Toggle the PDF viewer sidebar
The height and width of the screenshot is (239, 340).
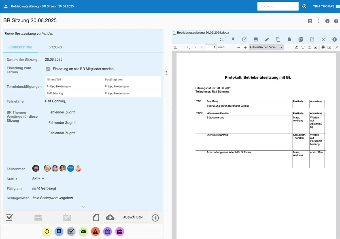(175, 47)
